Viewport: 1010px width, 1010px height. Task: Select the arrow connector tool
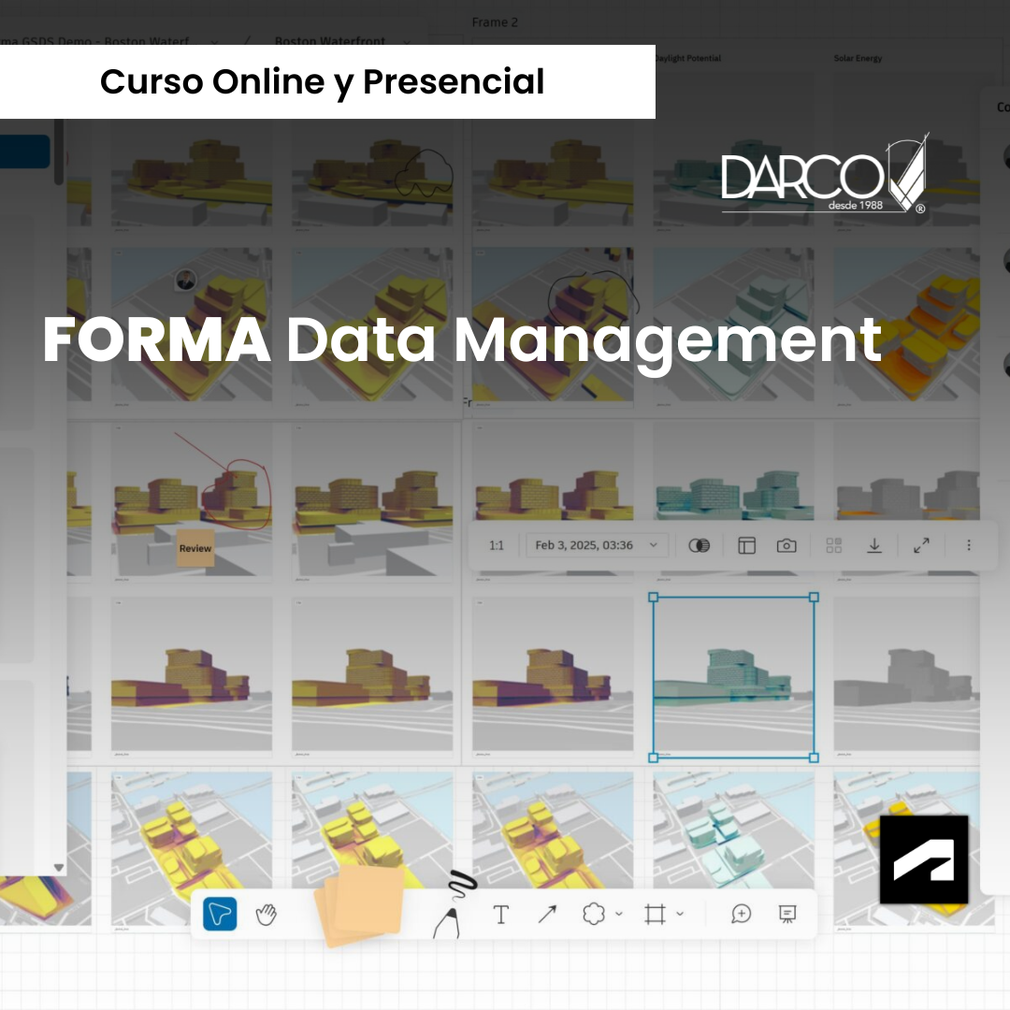coord(547,914)
